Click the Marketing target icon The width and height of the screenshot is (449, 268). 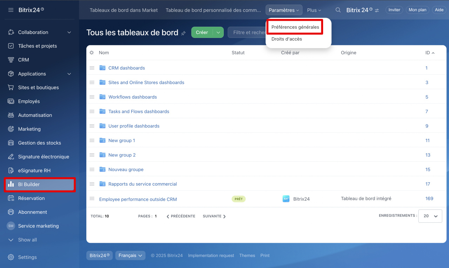11,129
